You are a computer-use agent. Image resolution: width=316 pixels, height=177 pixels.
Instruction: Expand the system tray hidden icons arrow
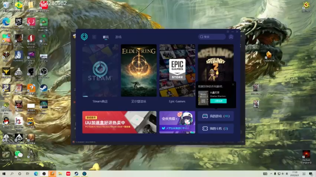(x=271, y=173)
